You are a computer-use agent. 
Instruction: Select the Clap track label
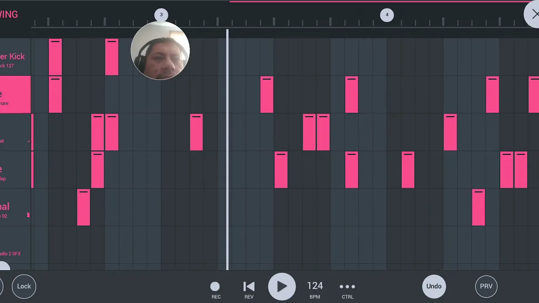(15, 170)
